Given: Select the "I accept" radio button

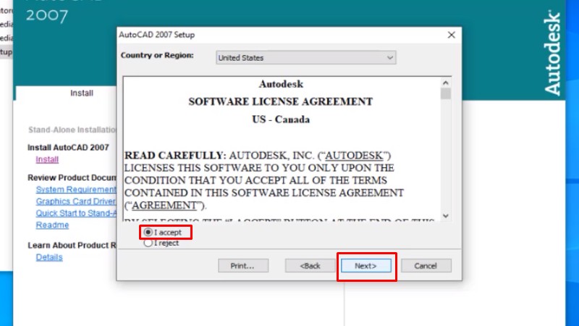Looking at the screenshot, I should point(148,233).
